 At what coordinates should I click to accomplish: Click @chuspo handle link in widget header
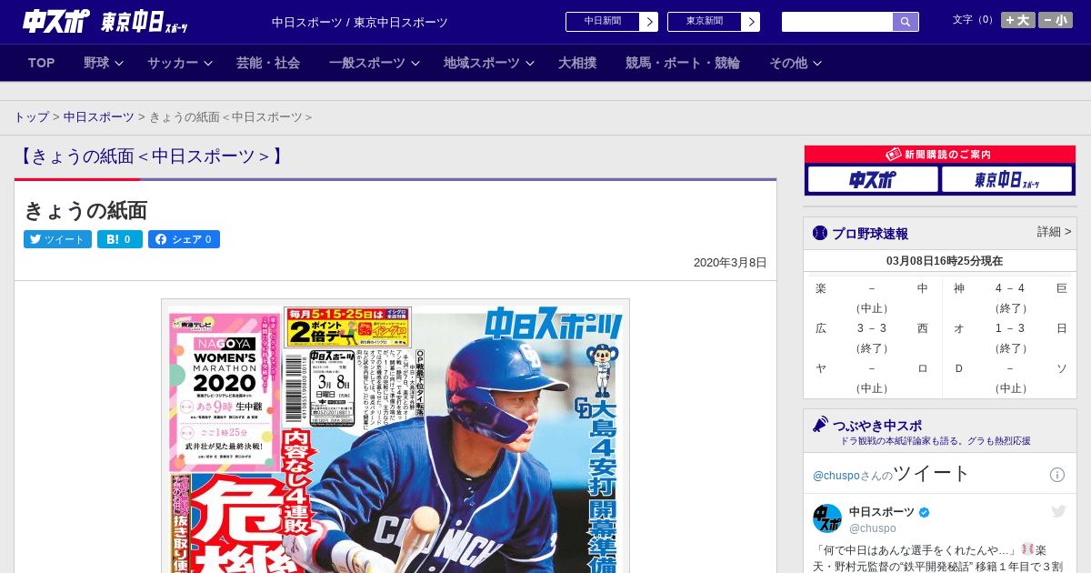[835, 476]
